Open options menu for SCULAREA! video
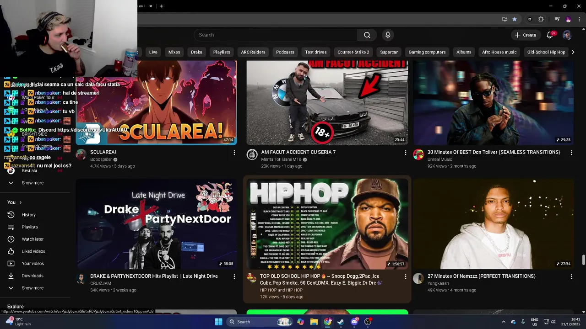 234,153
